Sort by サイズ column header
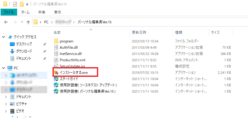 215,32
